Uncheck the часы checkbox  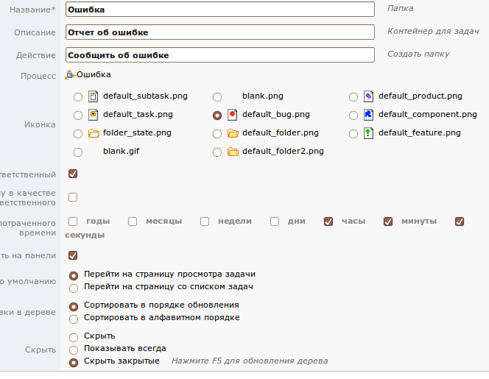(x=328, y=222)
